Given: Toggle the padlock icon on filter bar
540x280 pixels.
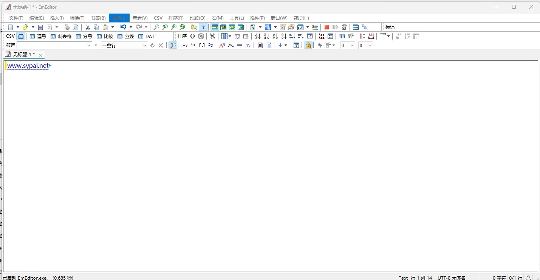Looking at the screenshot, I should (x=308, y=45).
